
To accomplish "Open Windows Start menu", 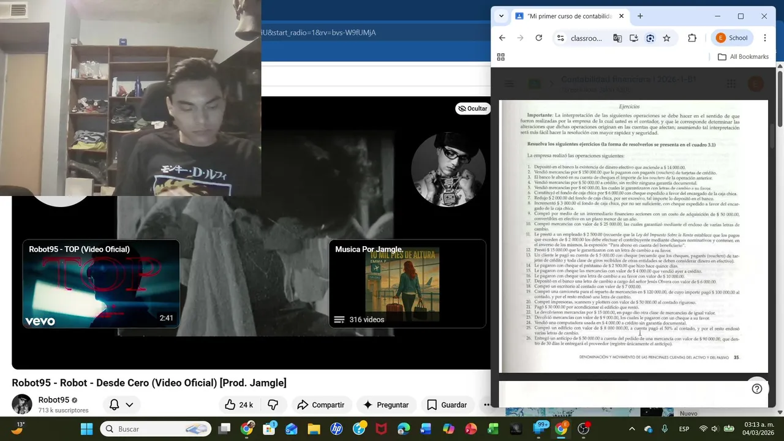I will (x=86, y=429).
